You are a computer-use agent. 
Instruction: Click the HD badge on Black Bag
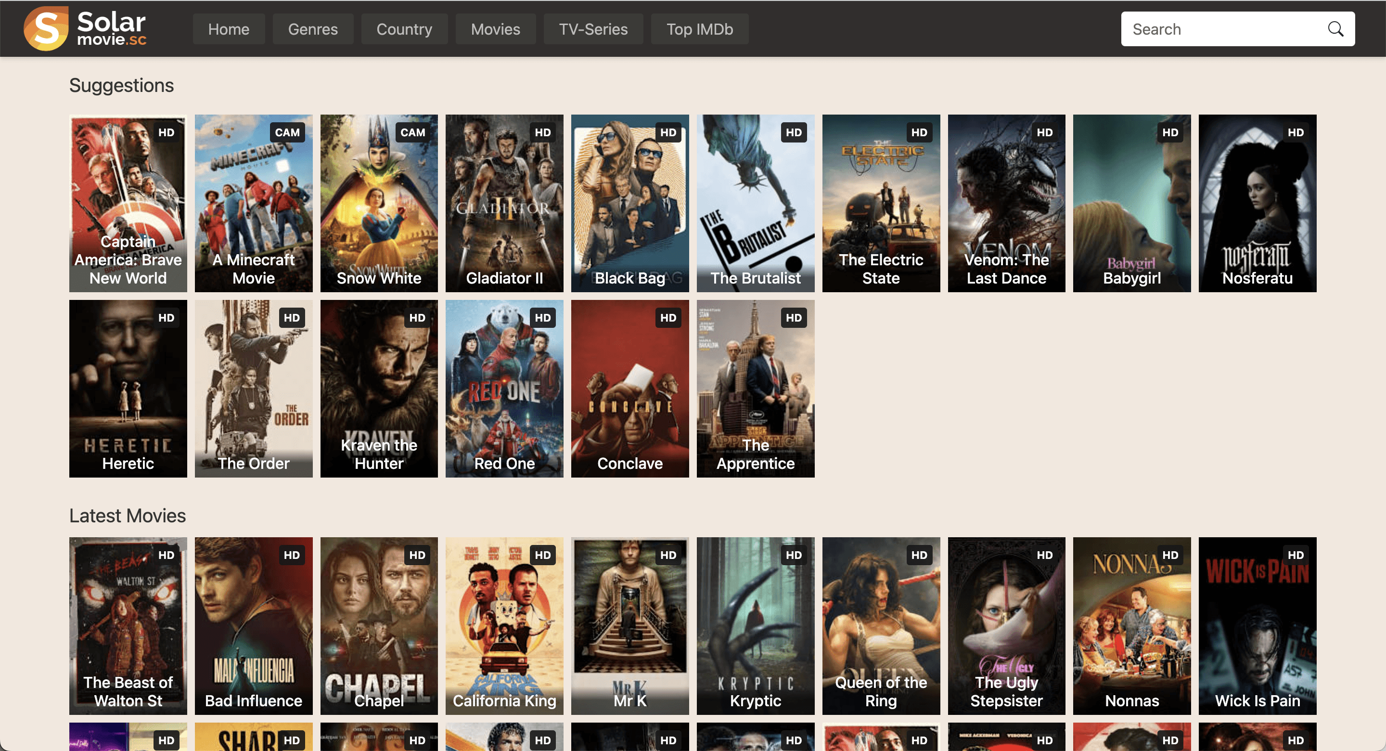pos(668,132)
